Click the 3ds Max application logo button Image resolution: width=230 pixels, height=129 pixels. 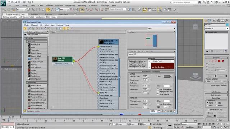3,4
